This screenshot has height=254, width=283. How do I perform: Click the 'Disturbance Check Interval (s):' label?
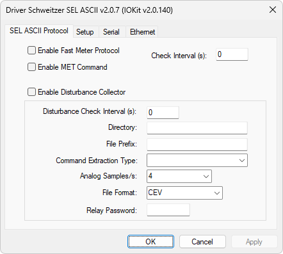click(x=90, y=111)
